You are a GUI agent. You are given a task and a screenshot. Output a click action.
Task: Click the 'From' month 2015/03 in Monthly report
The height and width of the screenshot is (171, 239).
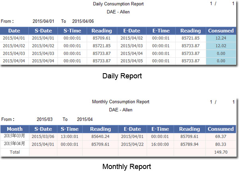(x=45, y=119)
